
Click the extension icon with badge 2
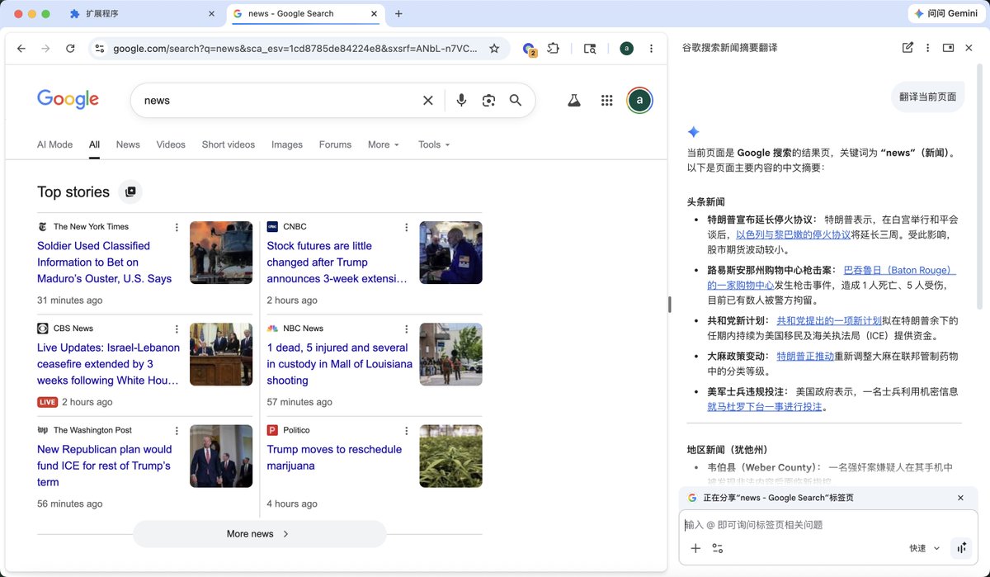point(530,50)
